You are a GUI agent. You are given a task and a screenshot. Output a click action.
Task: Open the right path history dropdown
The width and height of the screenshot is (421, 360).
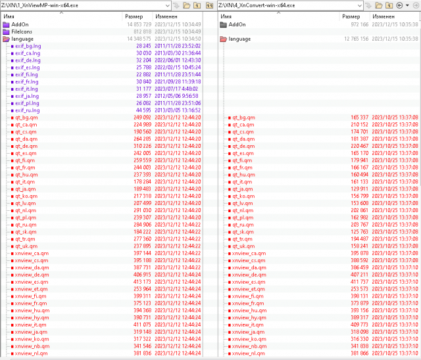(x=360, y=5)
